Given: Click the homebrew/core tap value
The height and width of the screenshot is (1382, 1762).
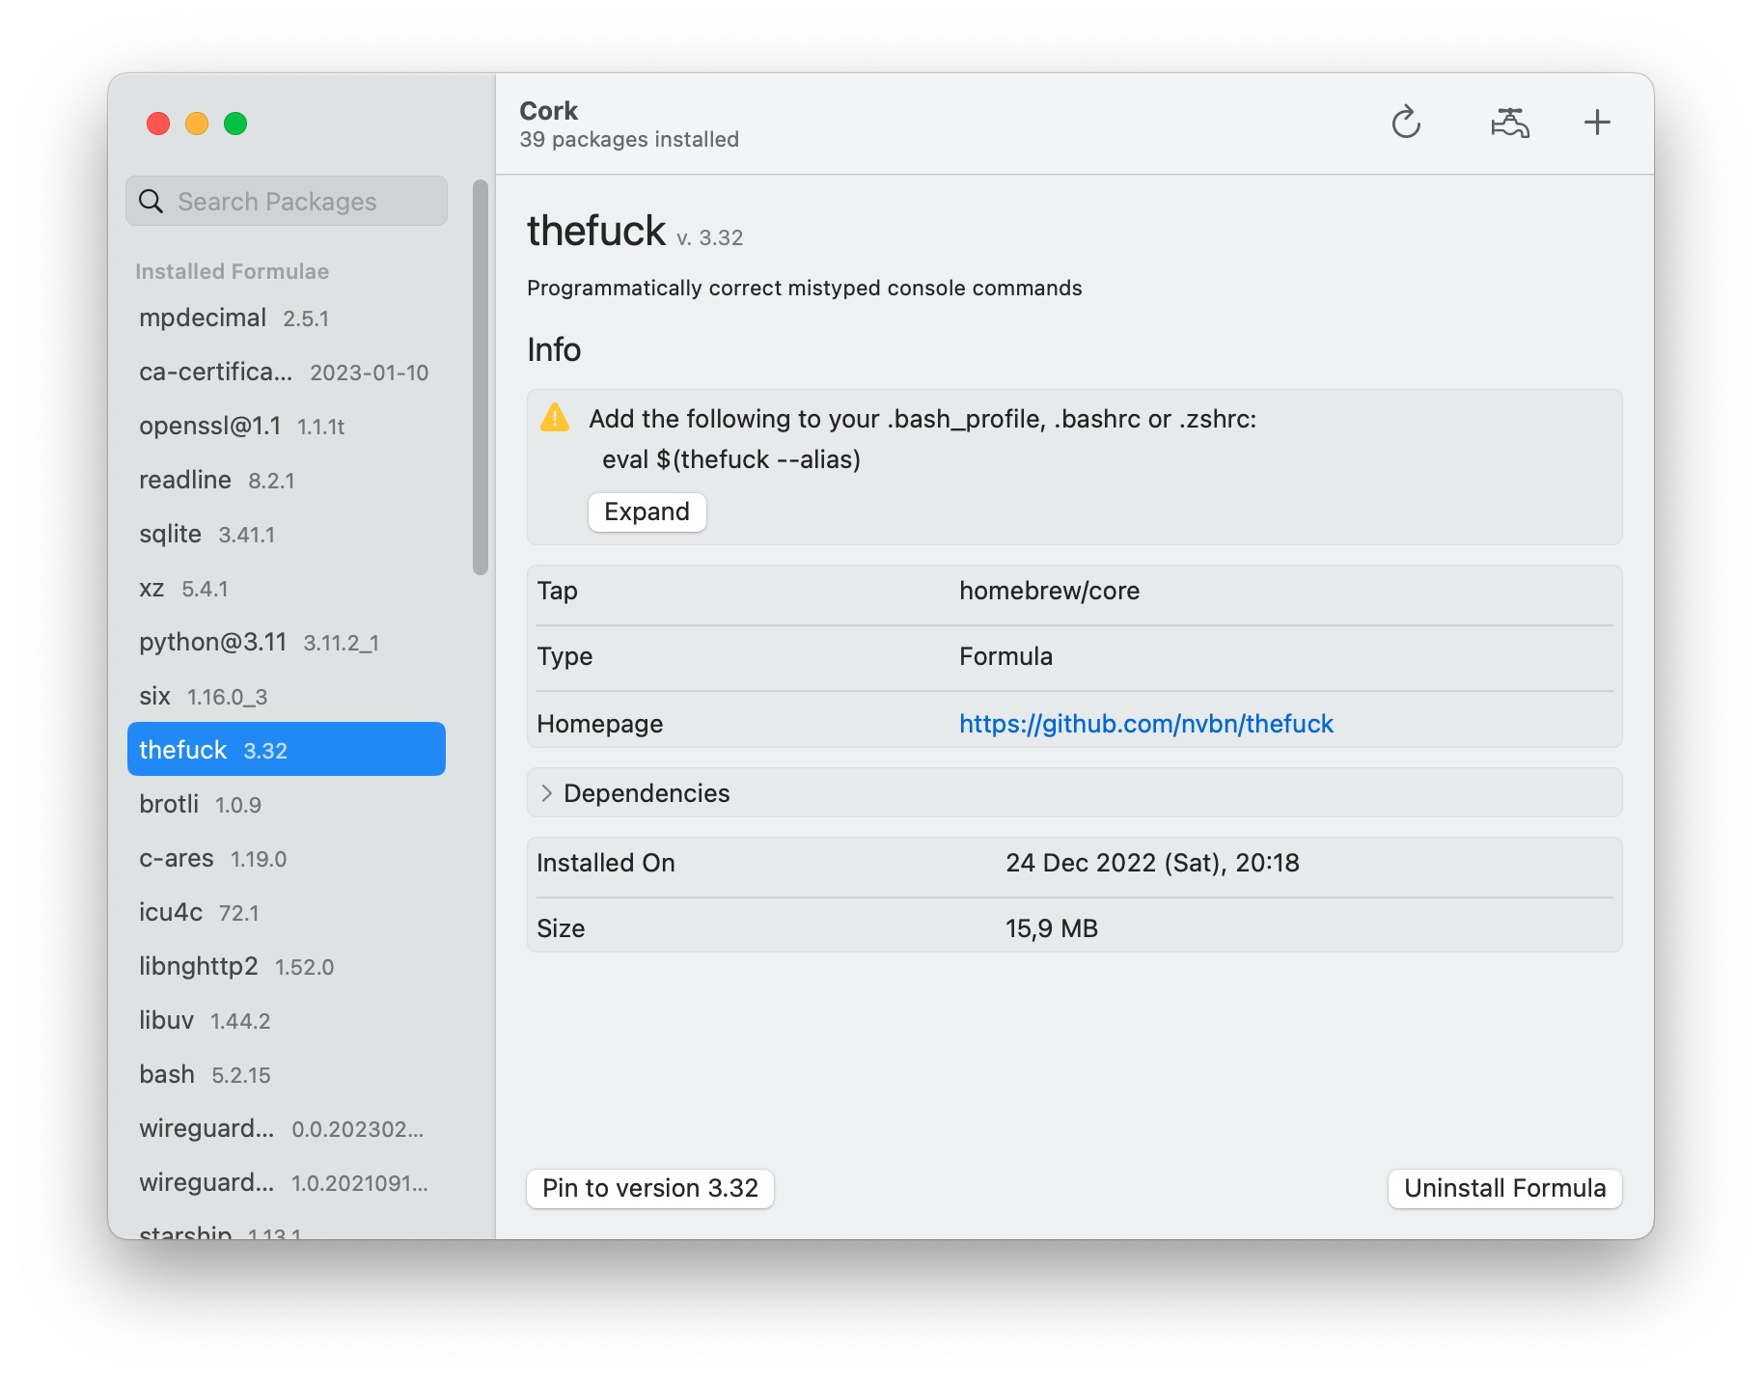Looking at the screenshot, I should (1049, 591).
